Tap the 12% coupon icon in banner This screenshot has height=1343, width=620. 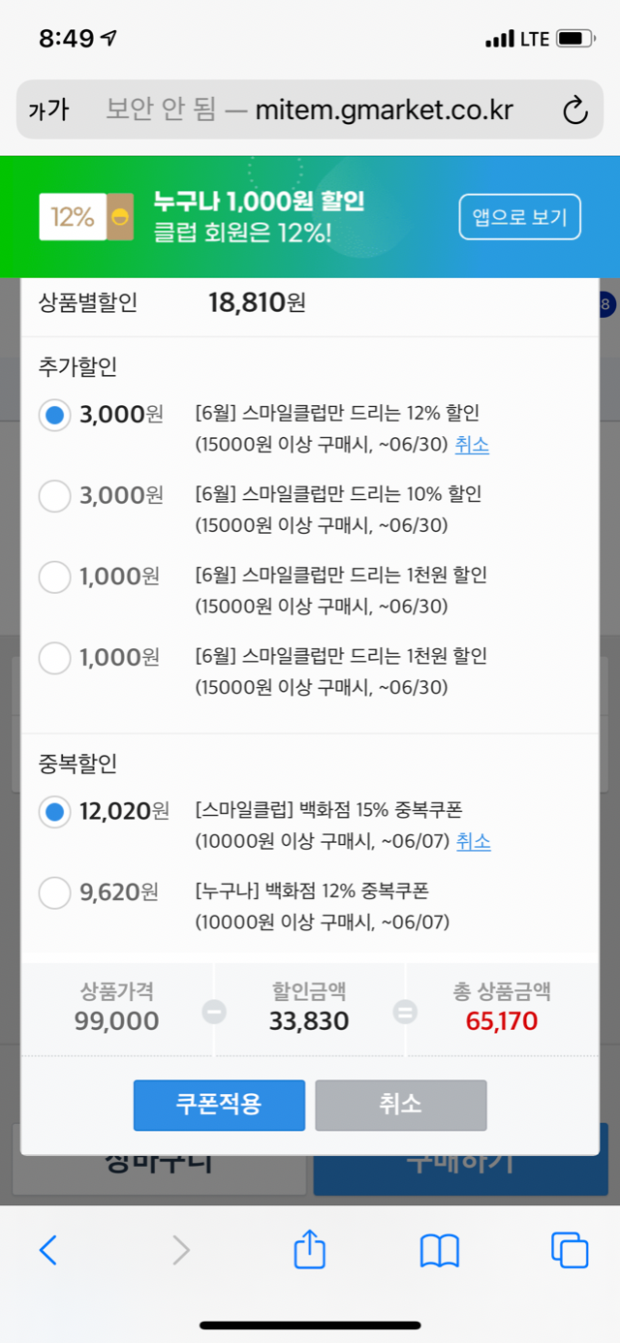pos(85,217)
